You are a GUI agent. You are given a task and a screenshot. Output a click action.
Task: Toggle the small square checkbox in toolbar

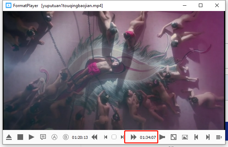[x=114, y=137]
